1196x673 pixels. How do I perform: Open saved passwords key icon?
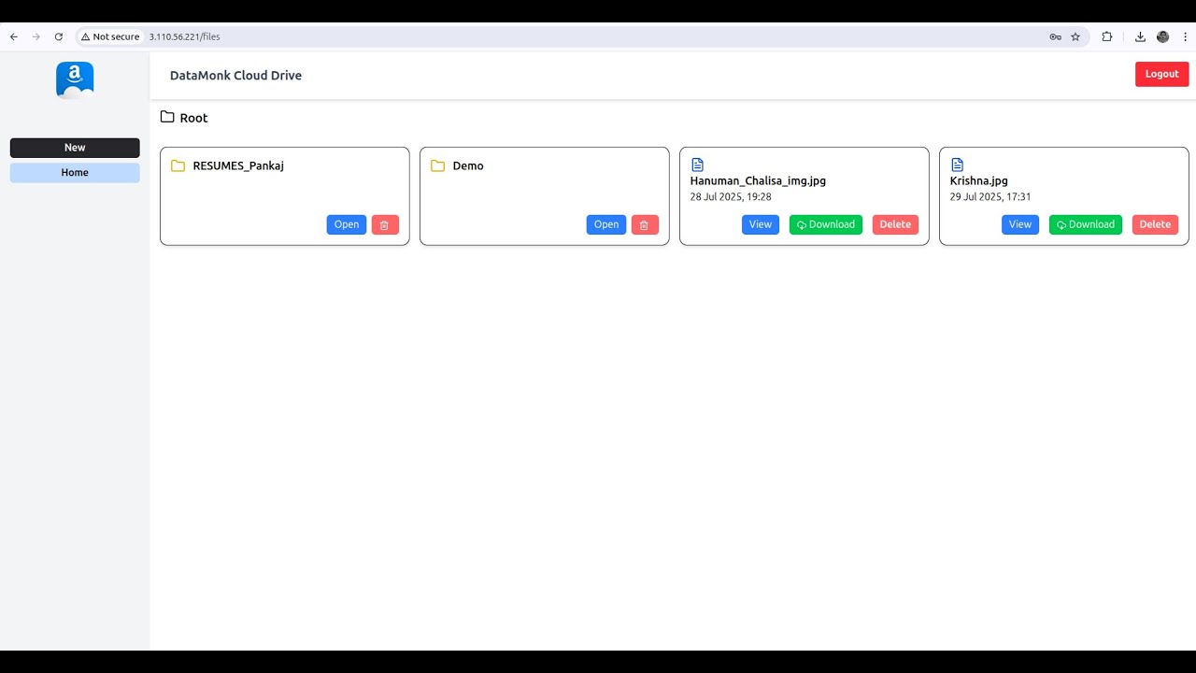tap(1055, 36)
